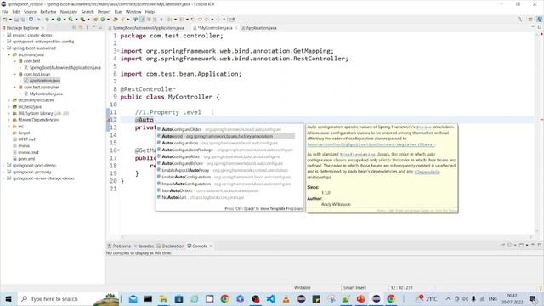Open the toolbar Search magnifier icon

click(519, 20)
